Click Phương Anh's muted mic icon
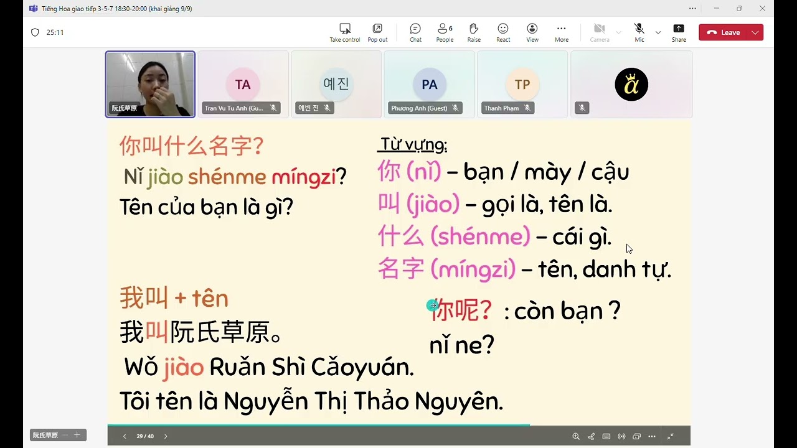The height and width of the screenshot is (448, 797). click(455, 108)
